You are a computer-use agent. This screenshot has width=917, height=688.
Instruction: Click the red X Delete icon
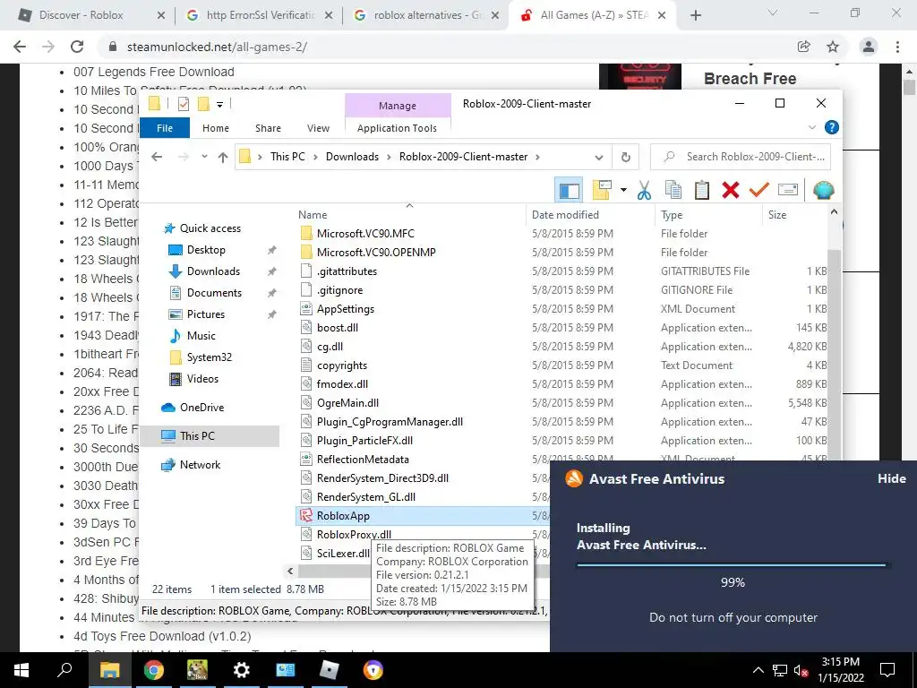(731, 190)
